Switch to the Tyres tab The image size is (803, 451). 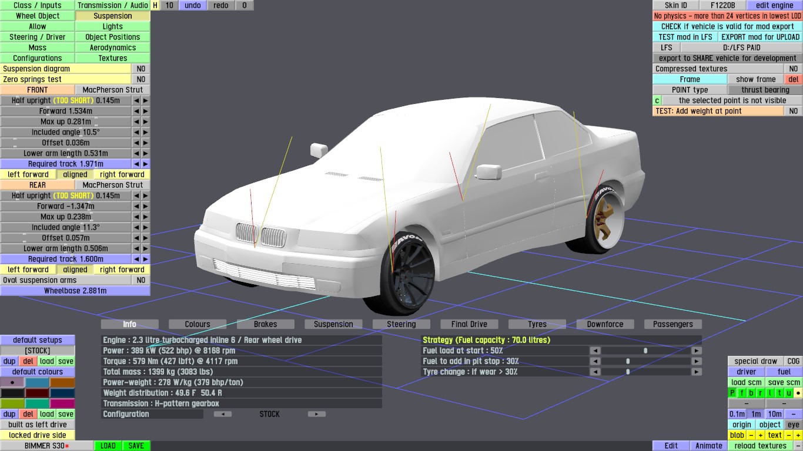[537, 324]
